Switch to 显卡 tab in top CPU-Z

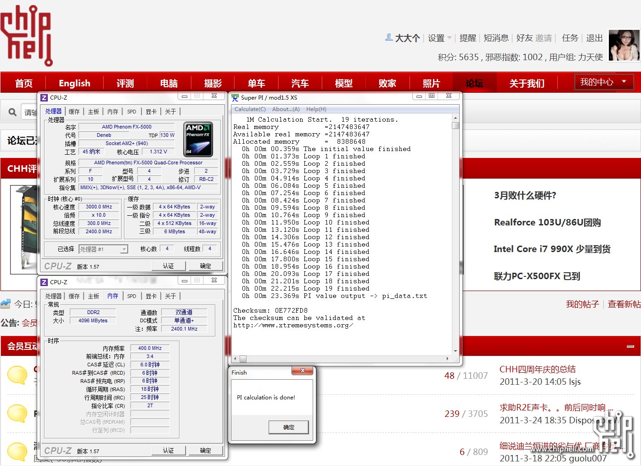151,112
